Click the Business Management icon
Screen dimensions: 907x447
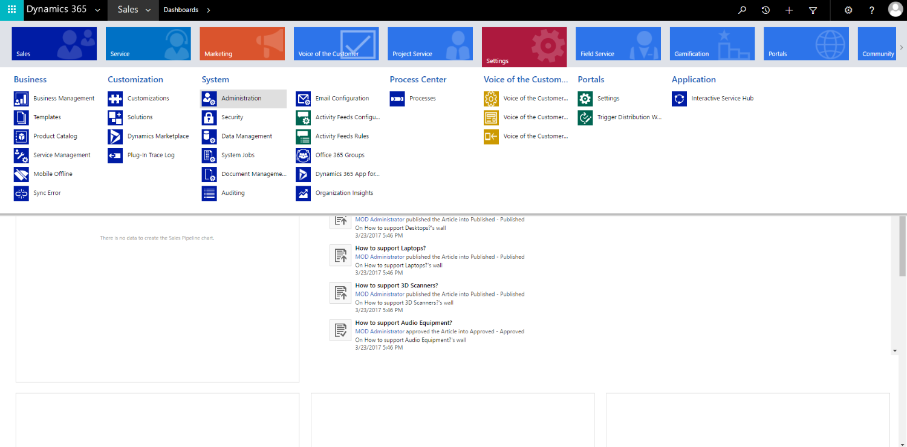coord(21,99)
